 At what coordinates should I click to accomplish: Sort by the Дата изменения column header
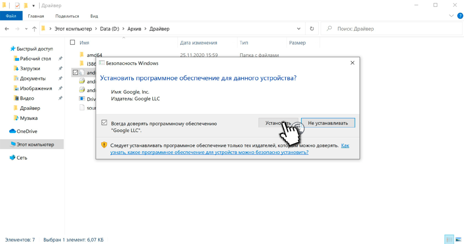click(x=198, y=43)
